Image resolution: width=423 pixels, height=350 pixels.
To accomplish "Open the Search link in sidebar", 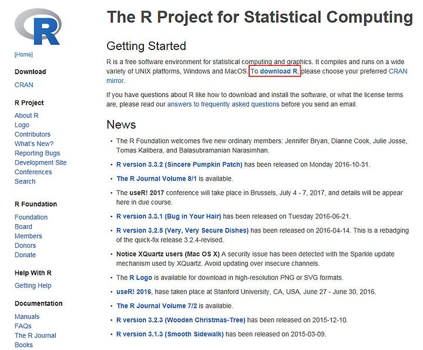I will click(x=25, y=182).
